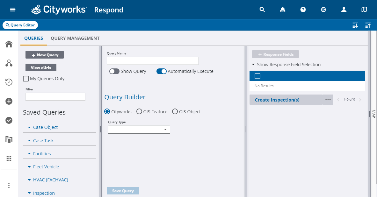Open the notifications bell

(x=282, y=10)
